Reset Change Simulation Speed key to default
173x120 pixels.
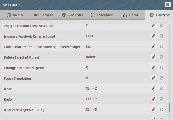tap(161, 67)
